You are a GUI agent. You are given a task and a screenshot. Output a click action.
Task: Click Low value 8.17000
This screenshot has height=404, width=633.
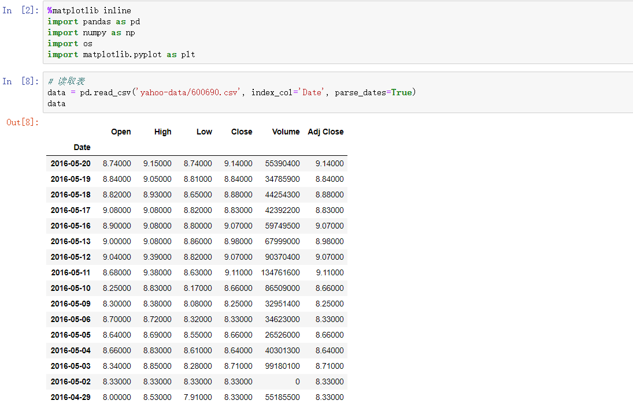(198, 289)
